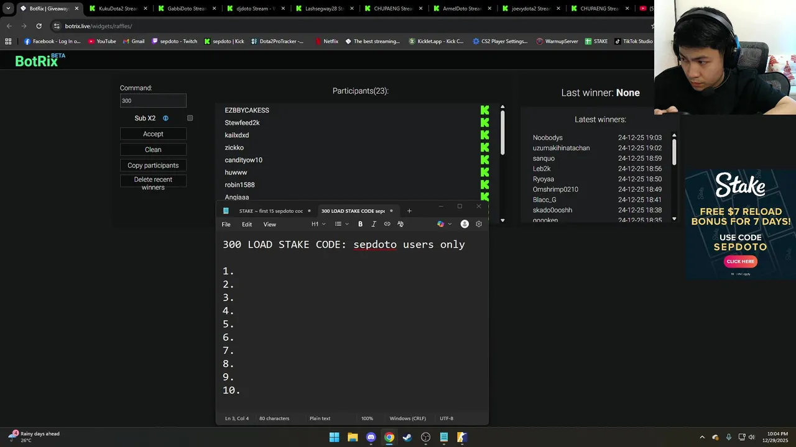Toggle the Sub X2 checkbox
796x447 pixels.
point(190,118)
